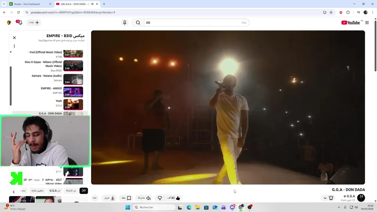
Task: Dislike the video with thumbs down
Action: point(160,198)
